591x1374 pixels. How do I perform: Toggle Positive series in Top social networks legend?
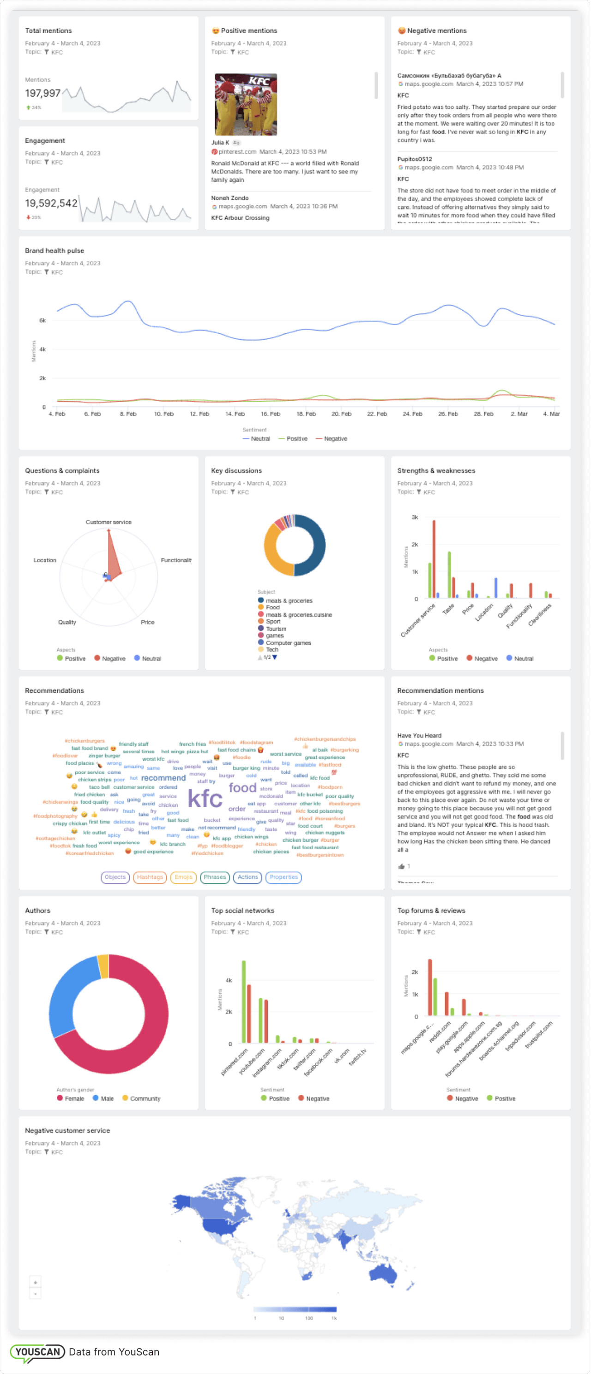click(x=275, y=1099)
